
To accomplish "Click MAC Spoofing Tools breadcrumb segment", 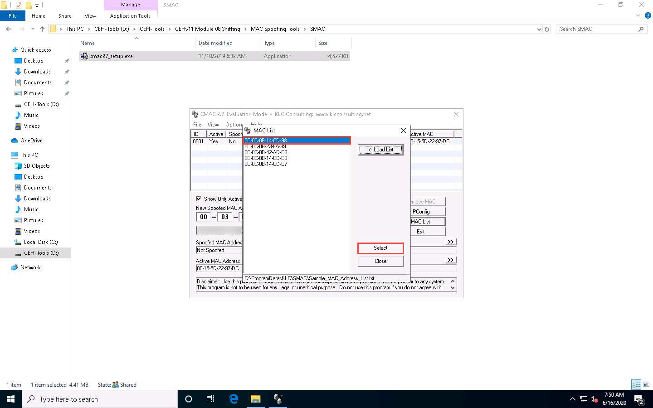I will coord(275,29).
